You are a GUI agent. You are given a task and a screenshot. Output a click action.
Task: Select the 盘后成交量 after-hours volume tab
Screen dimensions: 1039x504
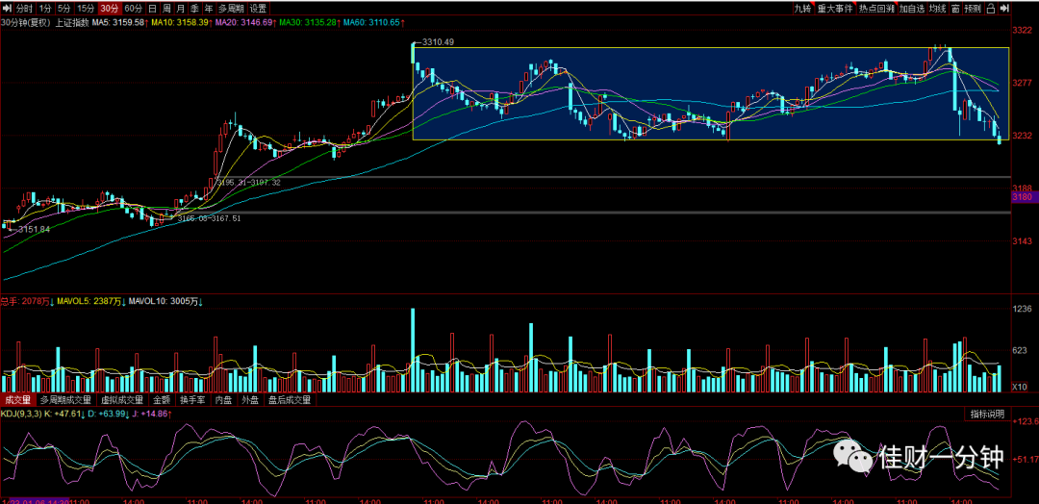point(290,400)
